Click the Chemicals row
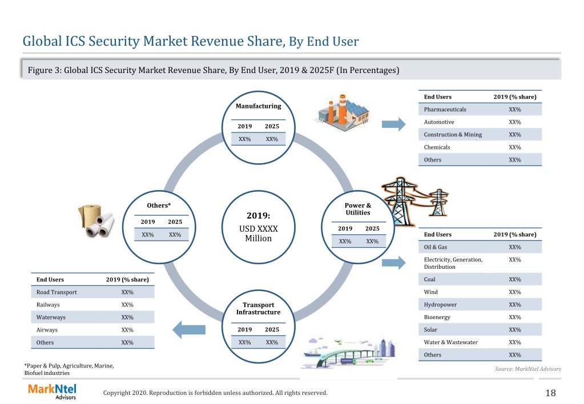The height and width of the screenshot is (404, 584). pos(480,147)
